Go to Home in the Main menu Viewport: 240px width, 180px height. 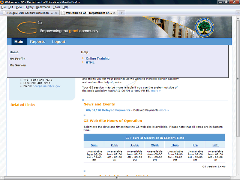(x=14, y=52)
